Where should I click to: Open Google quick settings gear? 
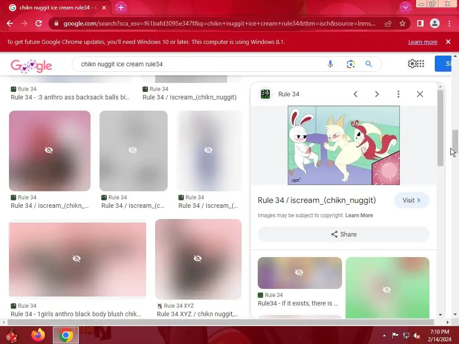click(x=412, y=64)
